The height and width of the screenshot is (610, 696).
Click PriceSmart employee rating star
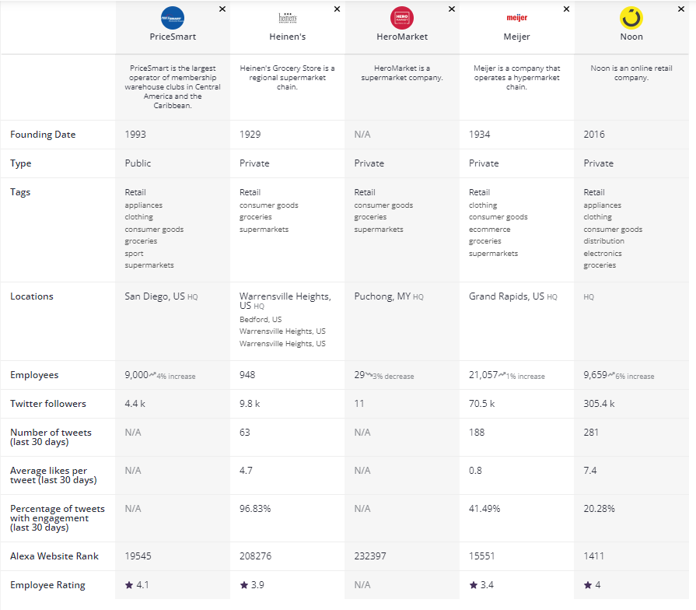pos(129,585)
